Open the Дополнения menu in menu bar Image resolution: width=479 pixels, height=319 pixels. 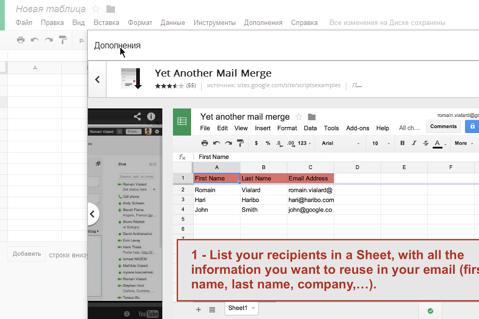[263, 22]
